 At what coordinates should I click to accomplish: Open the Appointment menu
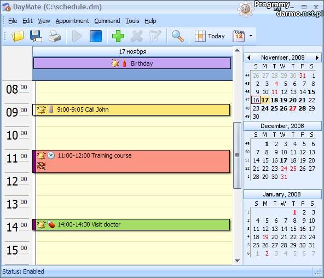[x=72, y=21]
